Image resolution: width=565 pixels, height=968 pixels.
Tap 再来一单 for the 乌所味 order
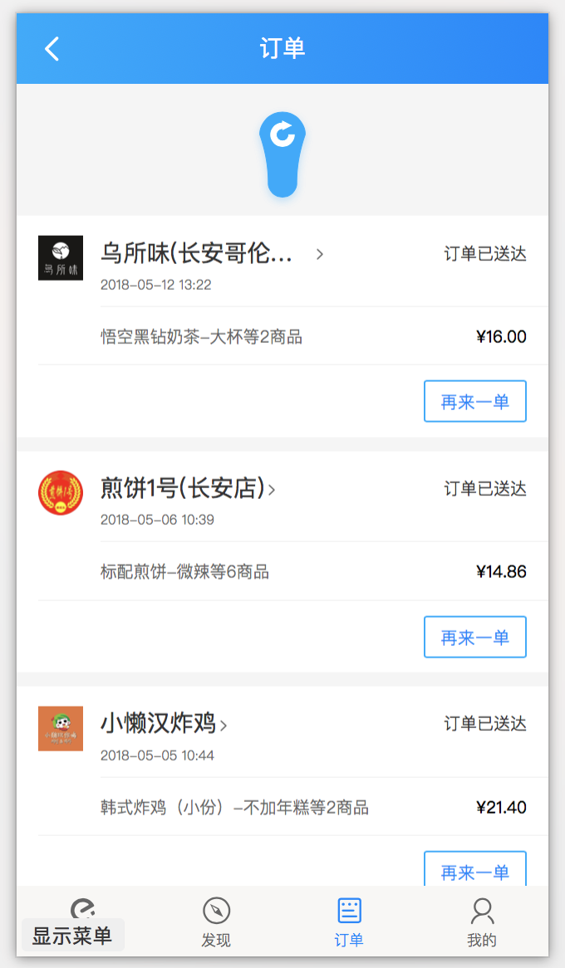click(x=474, y=401)
